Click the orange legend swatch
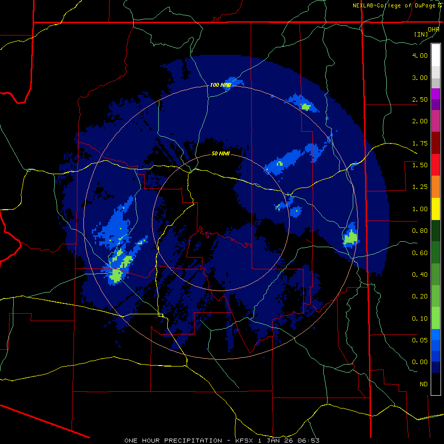Screen dimensions: 444x444 [436, 187]
